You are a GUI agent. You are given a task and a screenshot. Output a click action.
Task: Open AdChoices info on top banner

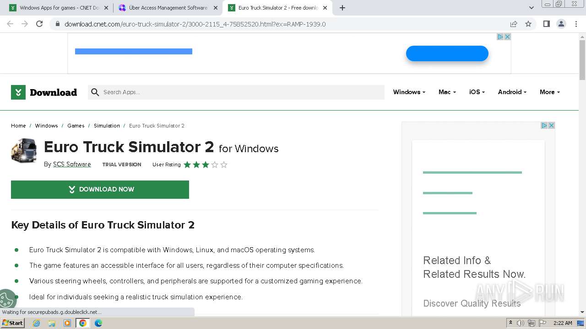pos(500,37)
